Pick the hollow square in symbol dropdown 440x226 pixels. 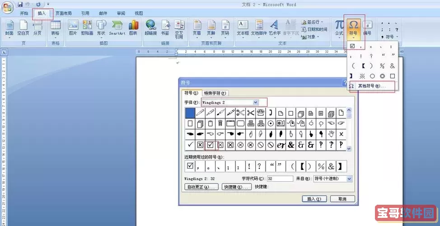click(392, 76)
